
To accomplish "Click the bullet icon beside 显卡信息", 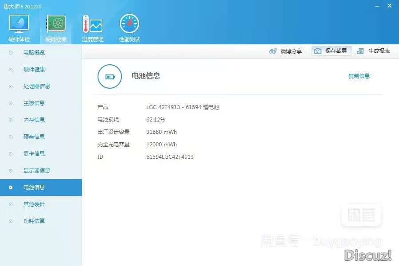I will [11, 154].
